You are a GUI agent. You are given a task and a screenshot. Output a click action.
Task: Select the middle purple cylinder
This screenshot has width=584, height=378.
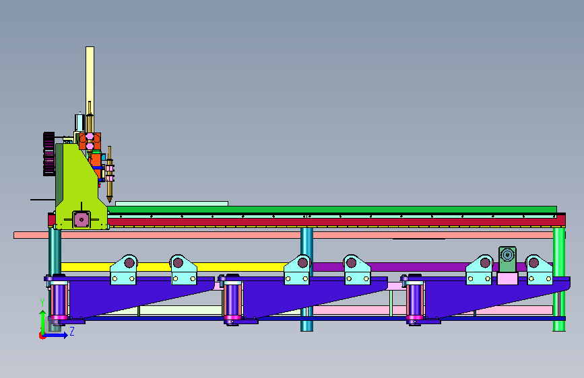click(233, 300)
